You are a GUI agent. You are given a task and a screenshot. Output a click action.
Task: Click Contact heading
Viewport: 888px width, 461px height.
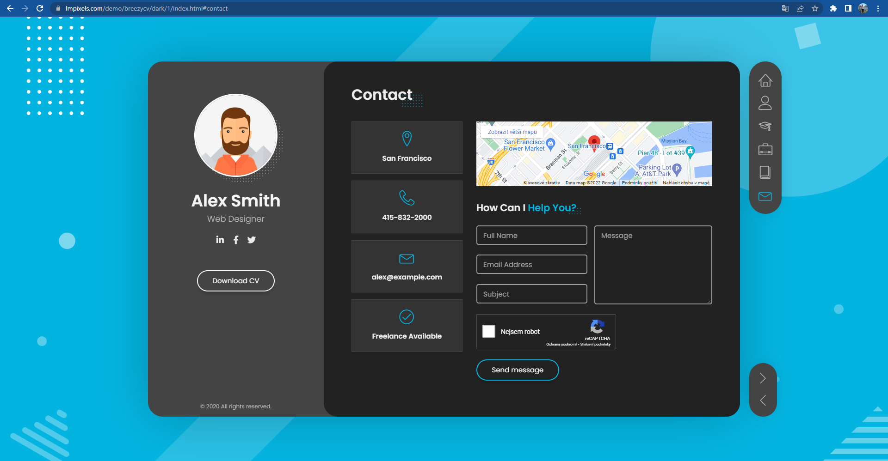tap(382, 95)
